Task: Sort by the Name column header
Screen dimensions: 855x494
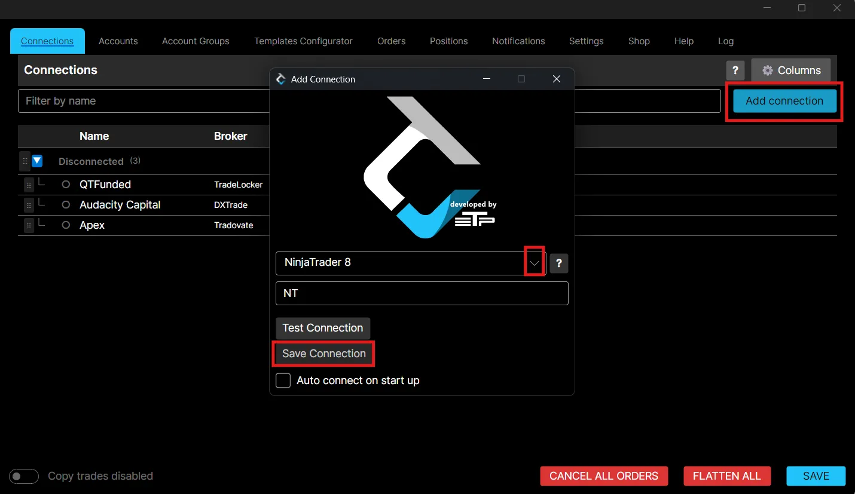Action: click(x=94, y=136)
